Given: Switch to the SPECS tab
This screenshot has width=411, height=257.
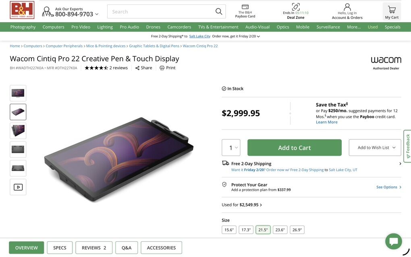Looking at the screenshot, I should pyautogui.click(x=60, y=248).
